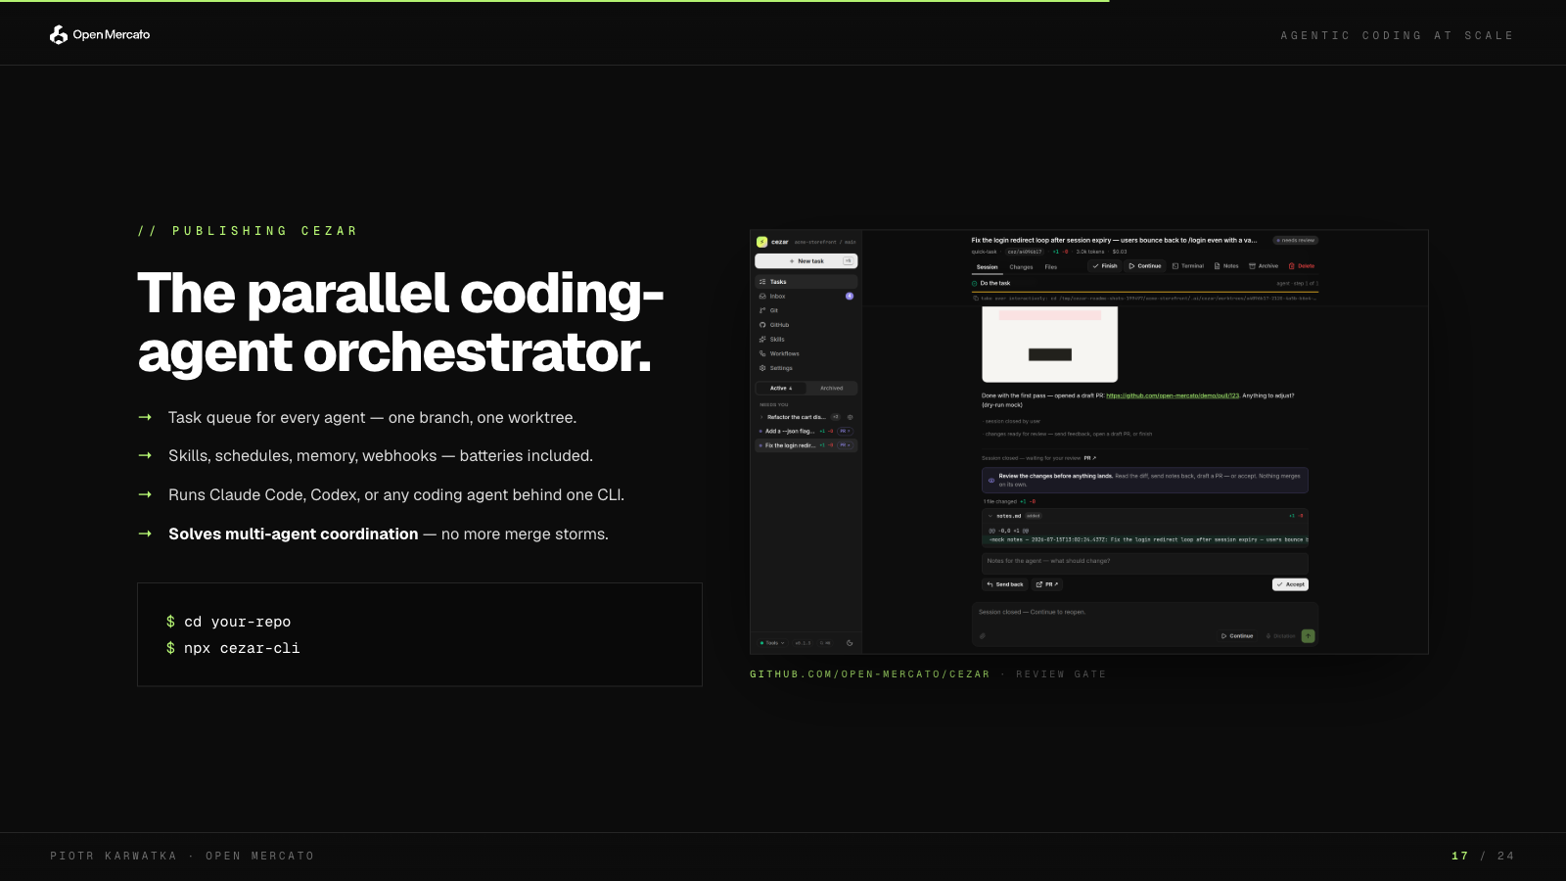Open the Inbox sidebar item

tap(806, 296)
